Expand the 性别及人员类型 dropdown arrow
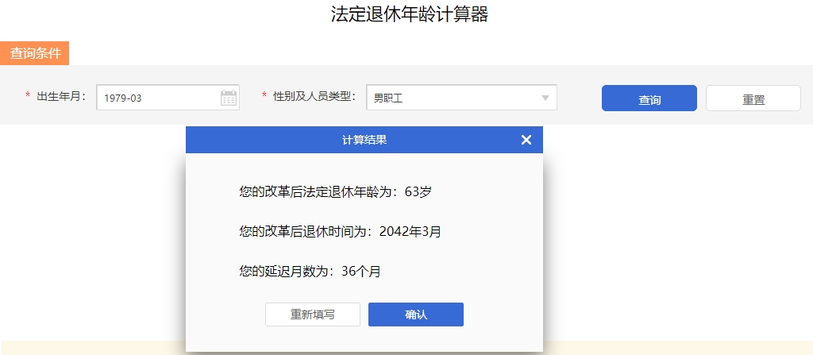Screen dimensions: 813x355 pos(545,98)
